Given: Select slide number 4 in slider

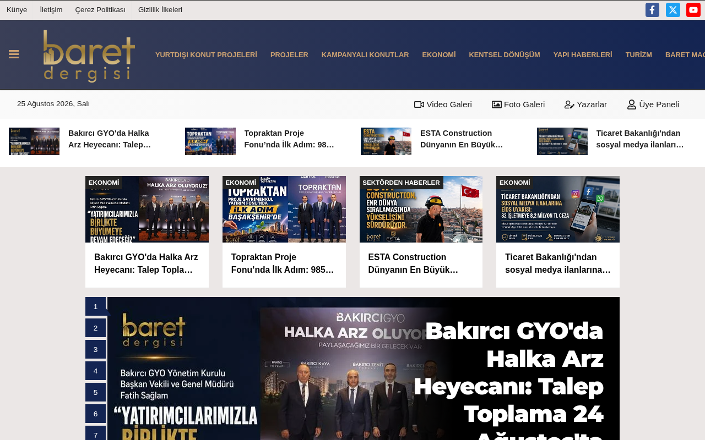Looking at the screenshot, I should coord(95,371).
